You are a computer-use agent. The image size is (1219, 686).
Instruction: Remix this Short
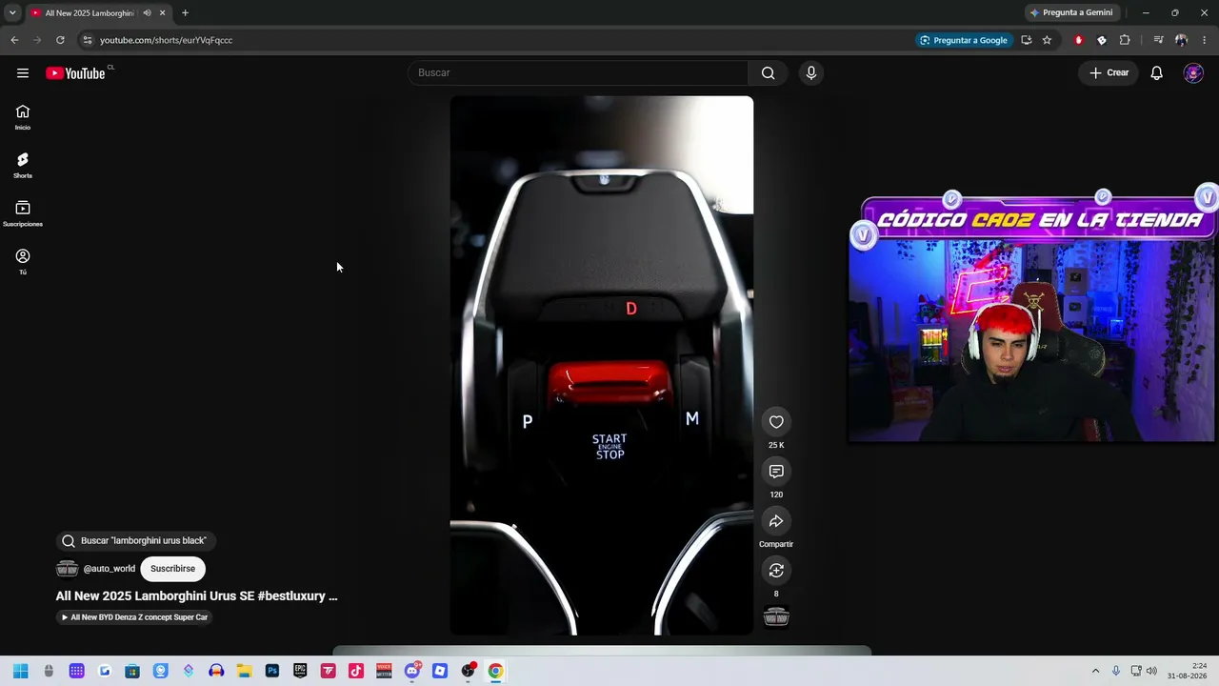776,571
